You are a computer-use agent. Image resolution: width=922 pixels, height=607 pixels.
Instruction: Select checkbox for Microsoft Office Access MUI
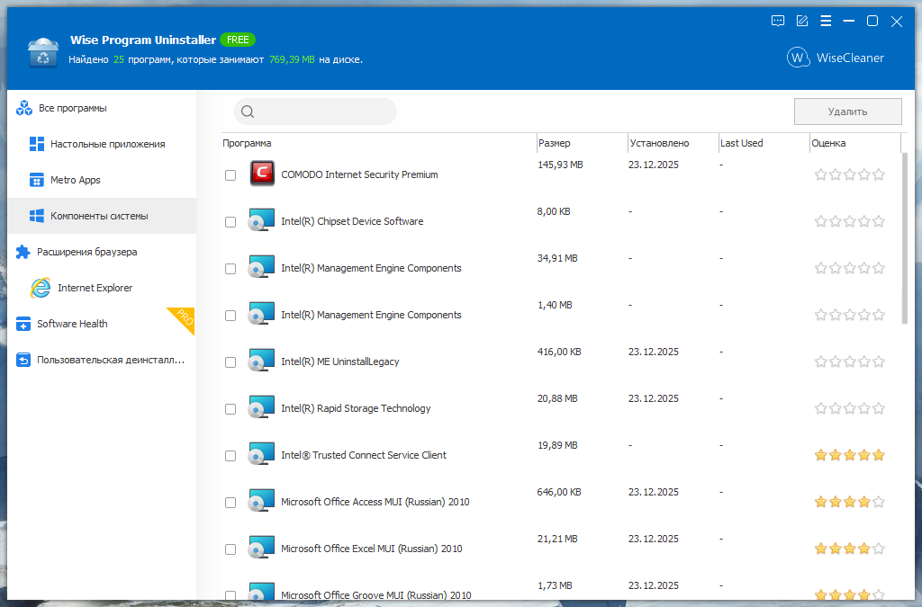[x=230, y=503]
